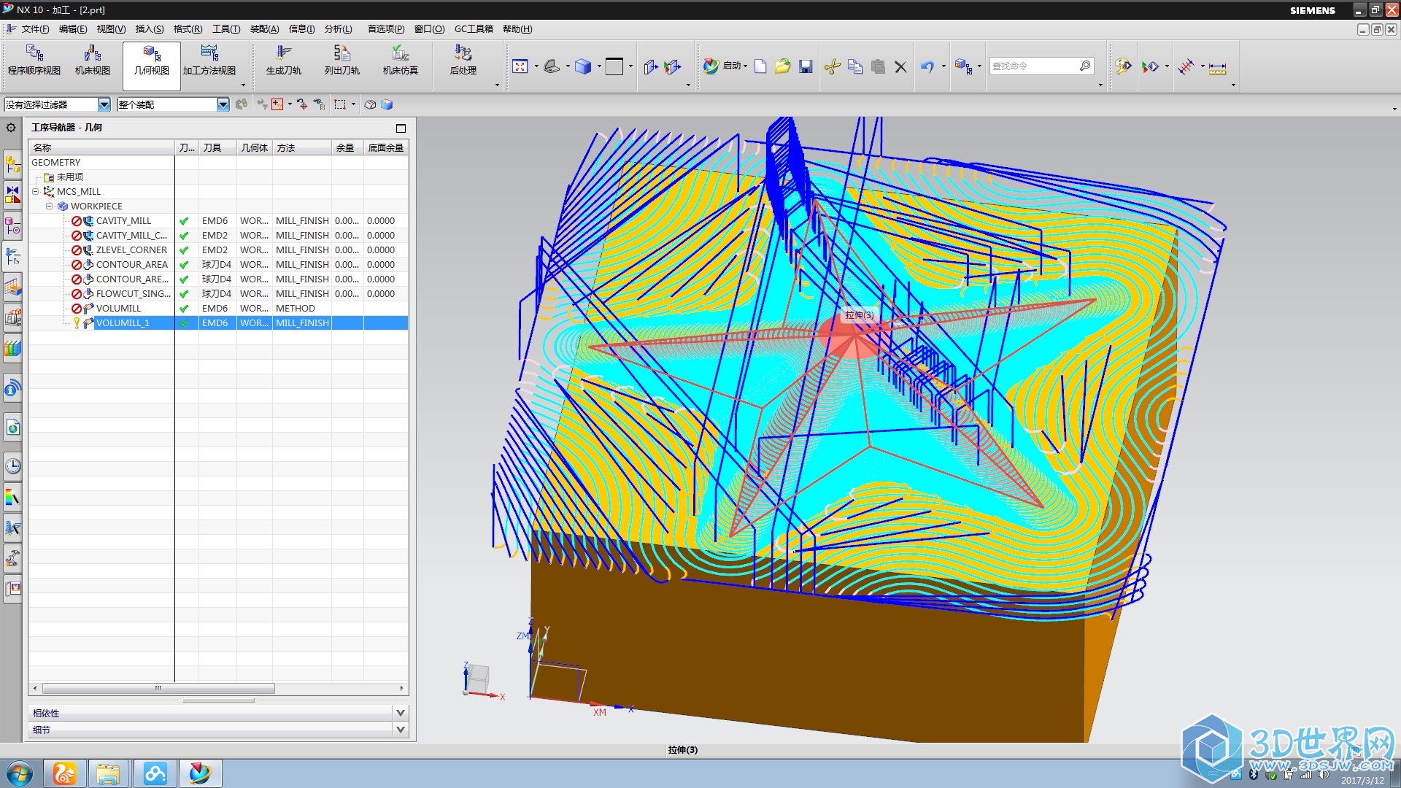Open the 插入(S) menu
Screen dimensions: 1401x788
[150, 29]
